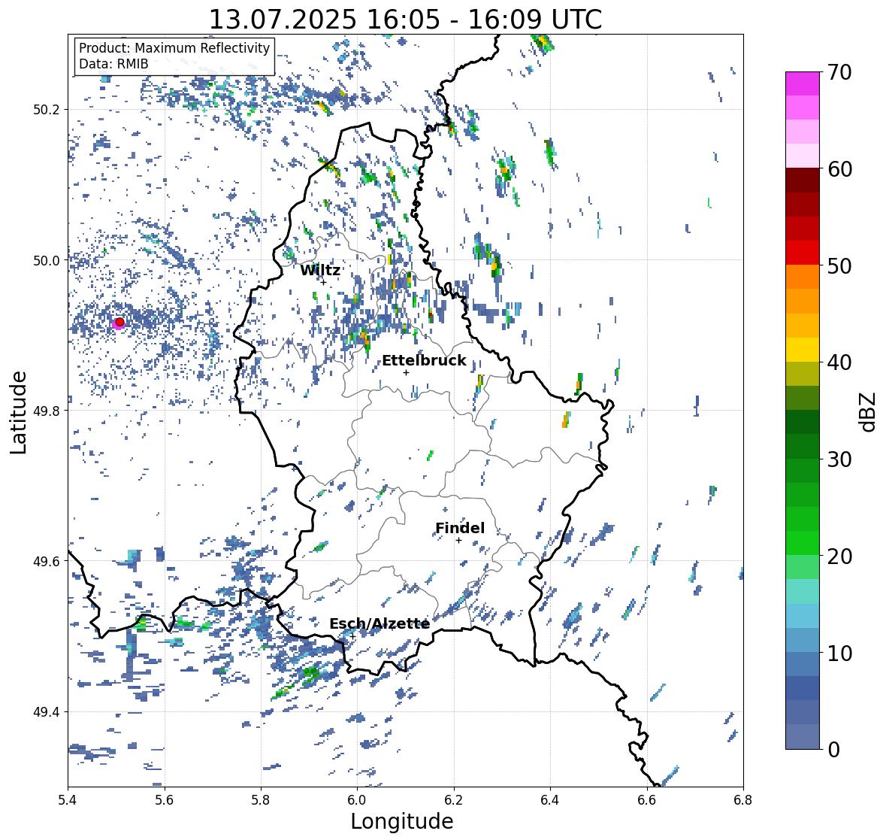Click the colorbar tick label 0
The width and height of the screenshot is (886, 840).
click(x=833, y=750)
